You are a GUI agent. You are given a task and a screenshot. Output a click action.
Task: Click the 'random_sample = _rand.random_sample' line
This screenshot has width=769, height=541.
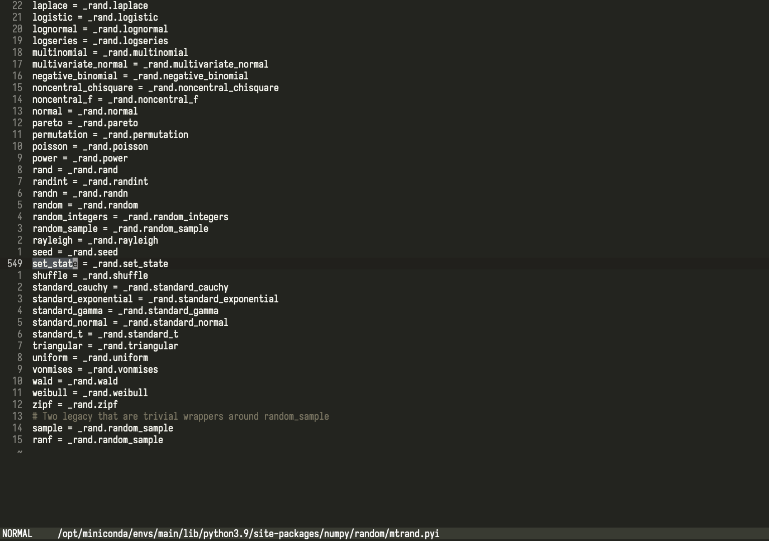pos(120,229)
